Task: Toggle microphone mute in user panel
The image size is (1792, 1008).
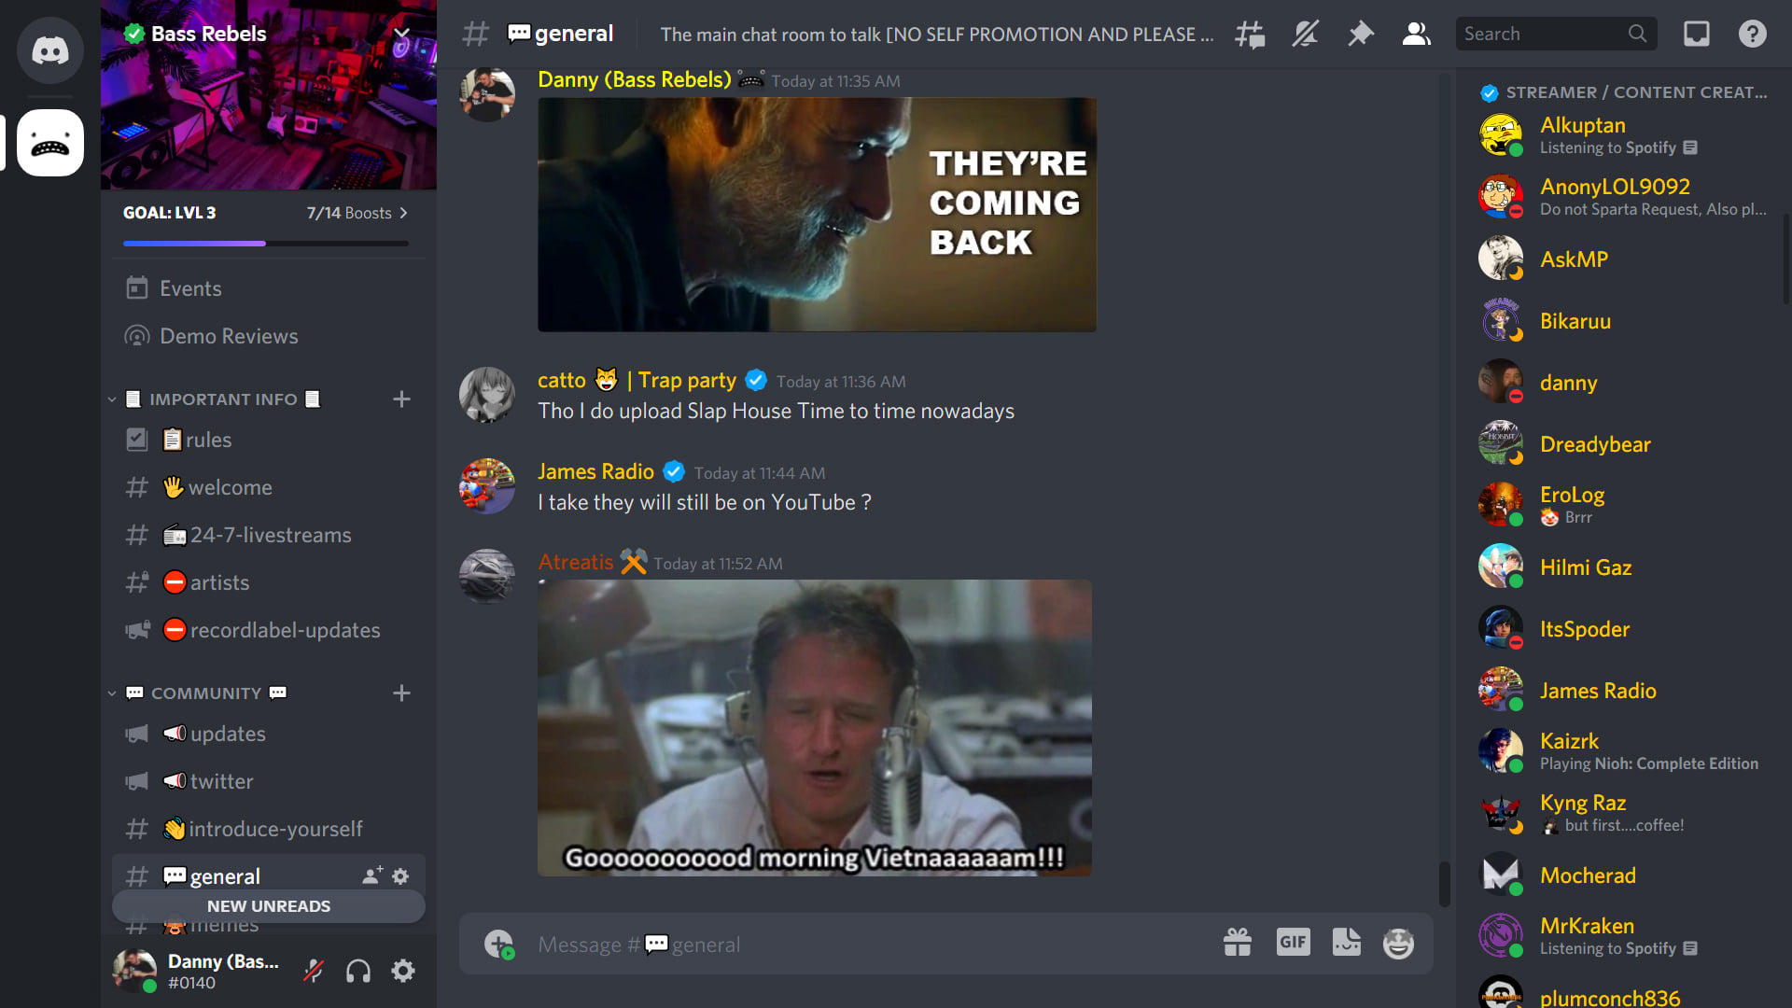Action: [314, 972]
